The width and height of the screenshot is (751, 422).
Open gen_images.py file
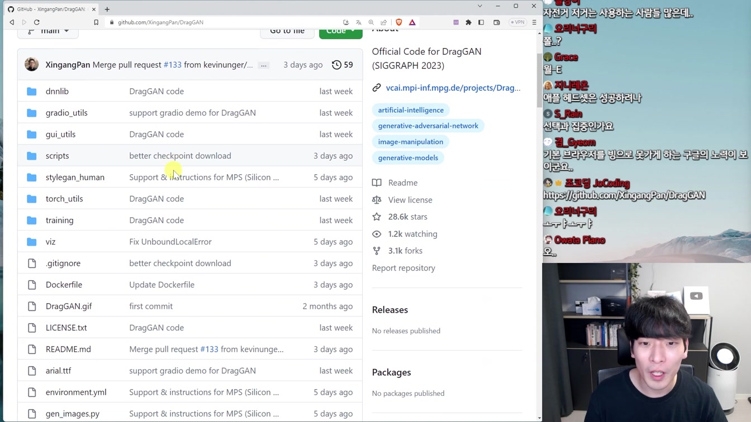tap(73, 414)
